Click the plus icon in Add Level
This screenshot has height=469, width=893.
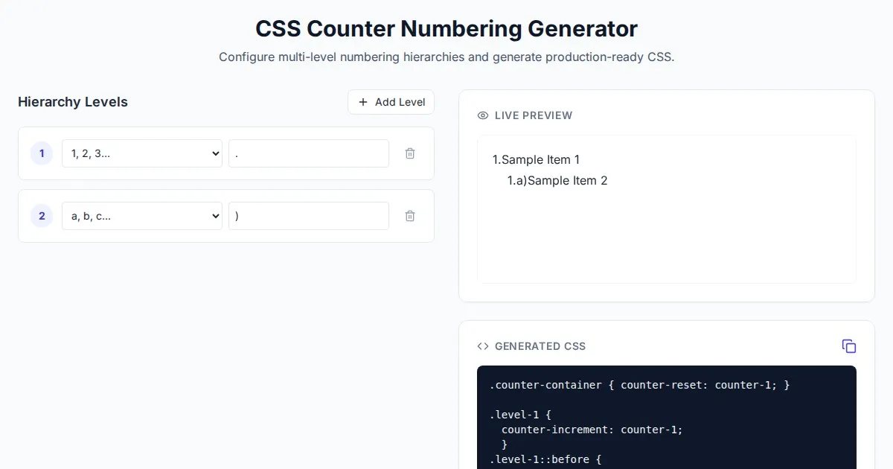[363, 102]
